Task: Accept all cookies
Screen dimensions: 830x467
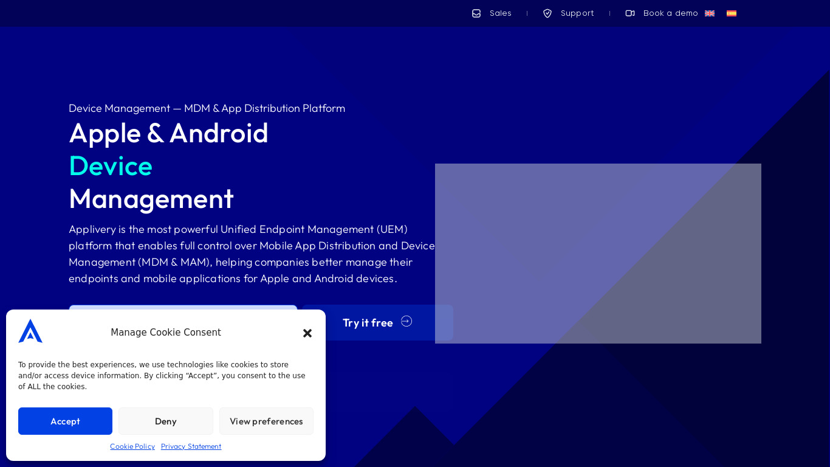Action: (x=65, y=421)
